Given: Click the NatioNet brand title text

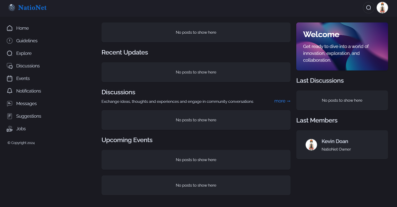Looking at the screenshot, I should tap(33, 7).
